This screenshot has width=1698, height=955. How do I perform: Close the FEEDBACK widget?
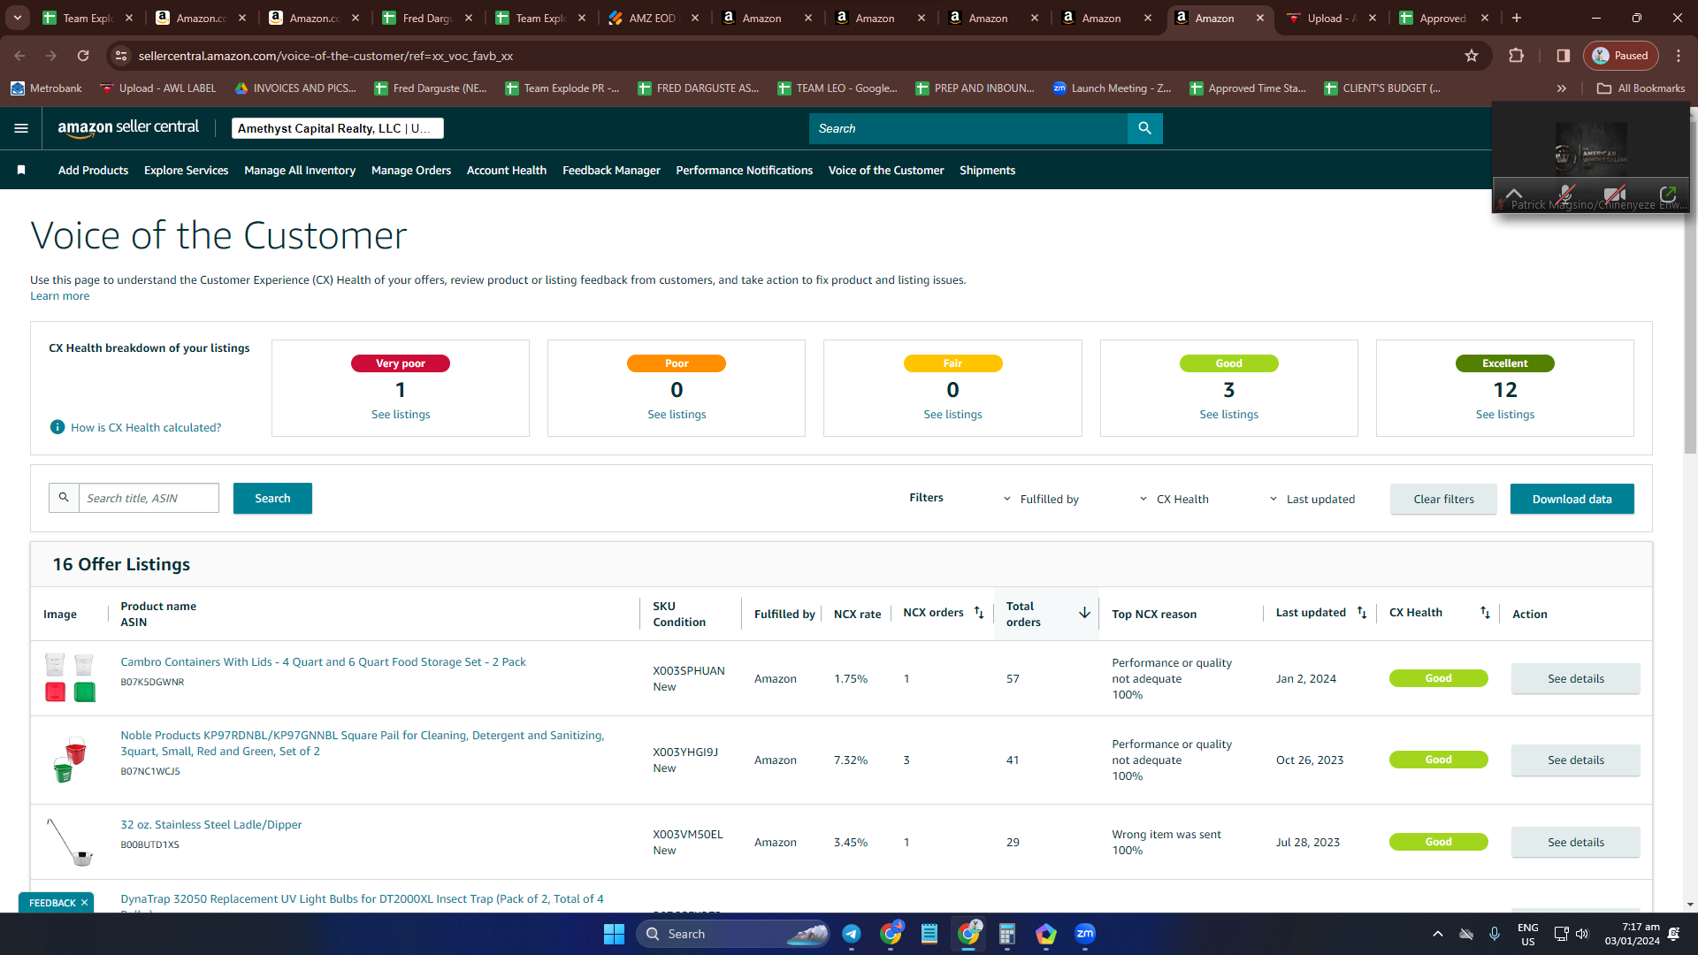pos(84,903)
